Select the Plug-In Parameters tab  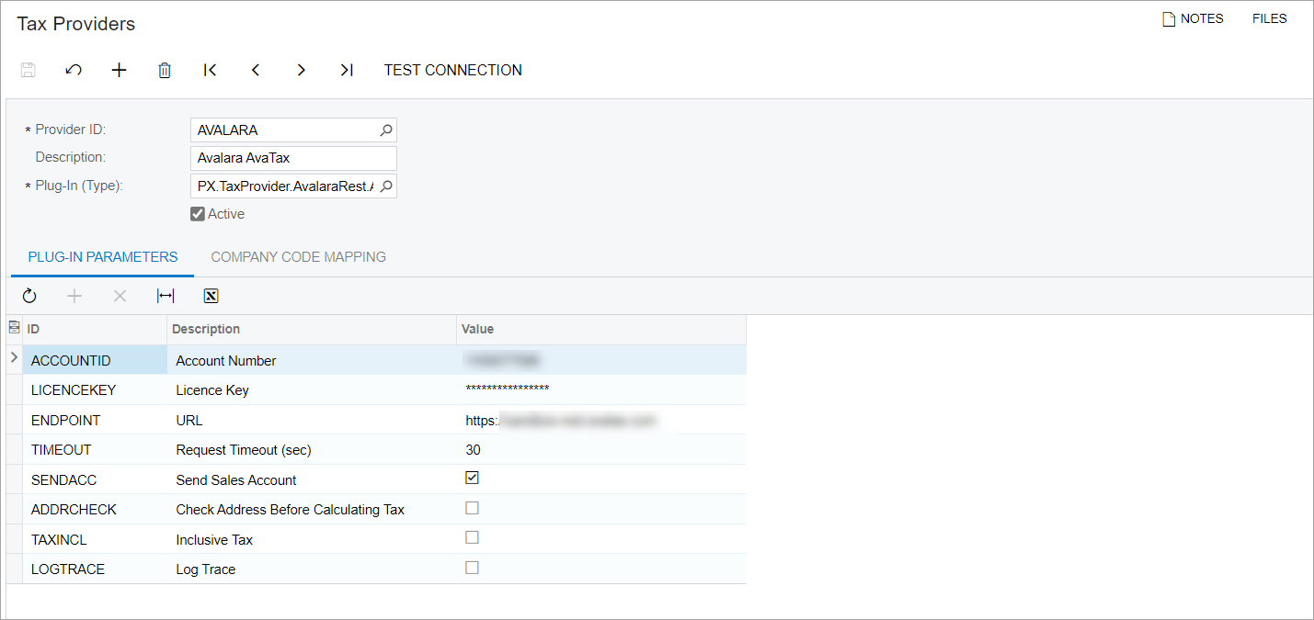[103, 257]
